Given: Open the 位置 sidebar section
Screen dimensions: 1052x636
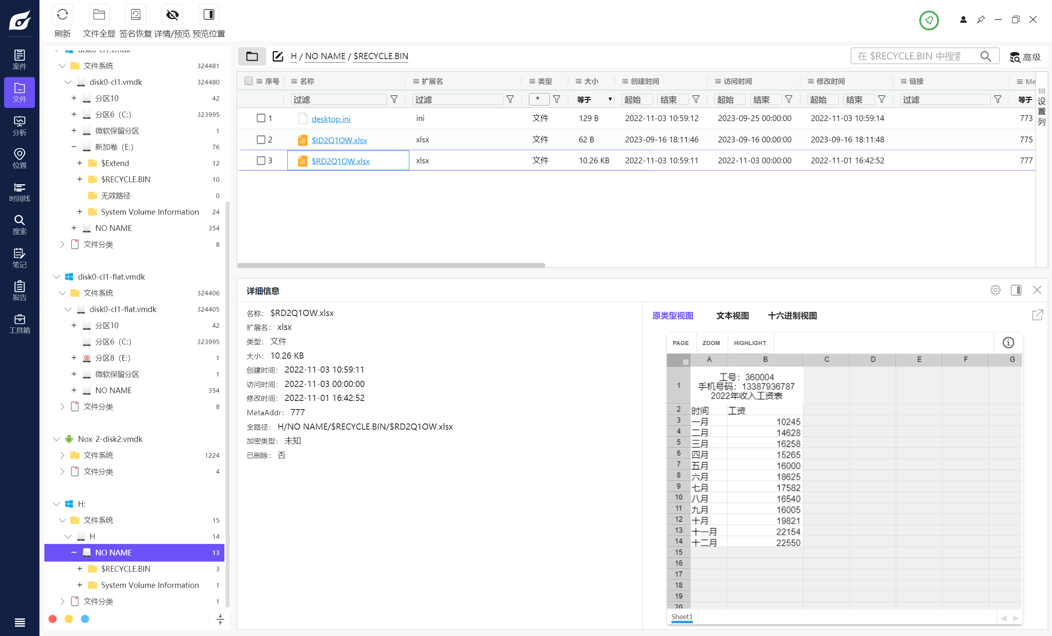Looking at the screenshot, I should tap(20, 158).
